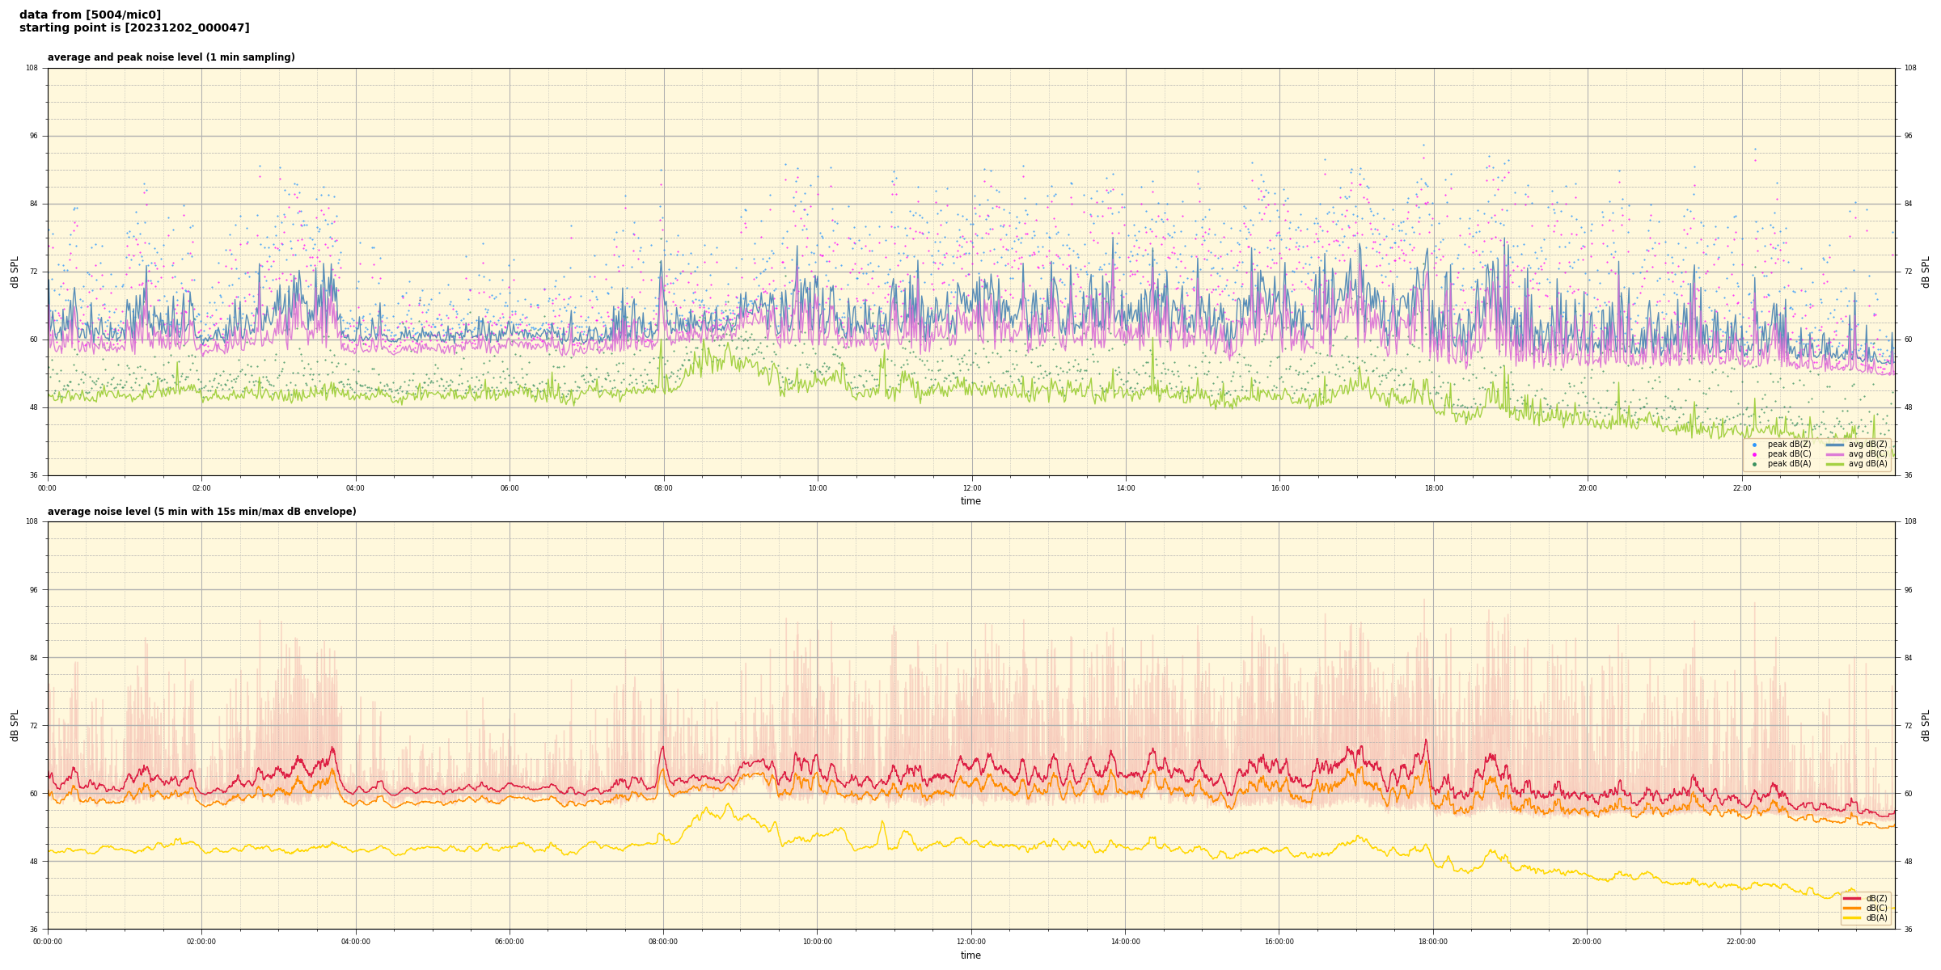Click the 'time' axis label under upper chart
This screenshot has width=1941, height=970.
pyautogui.click(x=970, y=501)
